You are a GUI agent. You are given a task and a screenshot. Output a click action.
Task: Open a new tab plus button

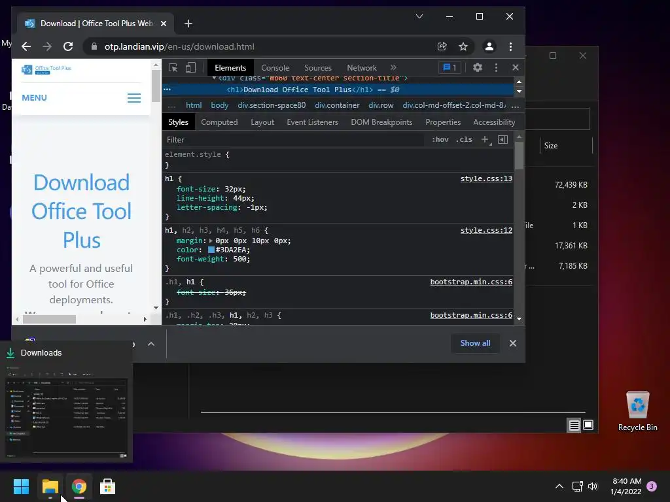tap(188, 24)
